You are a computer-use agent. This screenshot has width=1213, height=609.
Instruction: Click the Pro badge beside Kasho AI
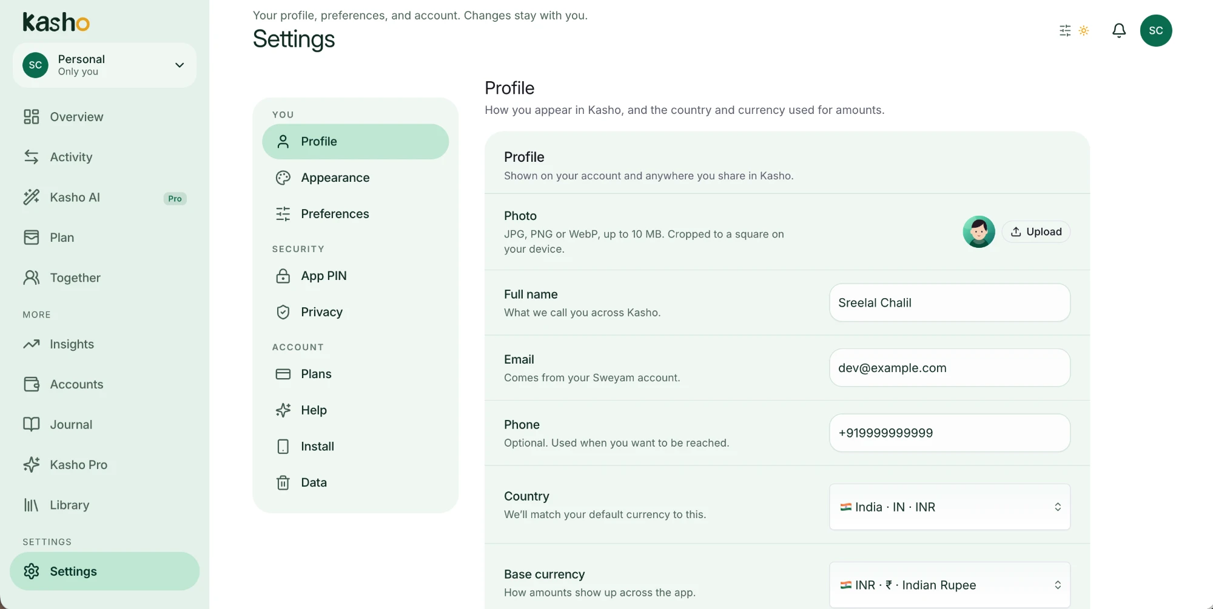click(x=175, y=199)
